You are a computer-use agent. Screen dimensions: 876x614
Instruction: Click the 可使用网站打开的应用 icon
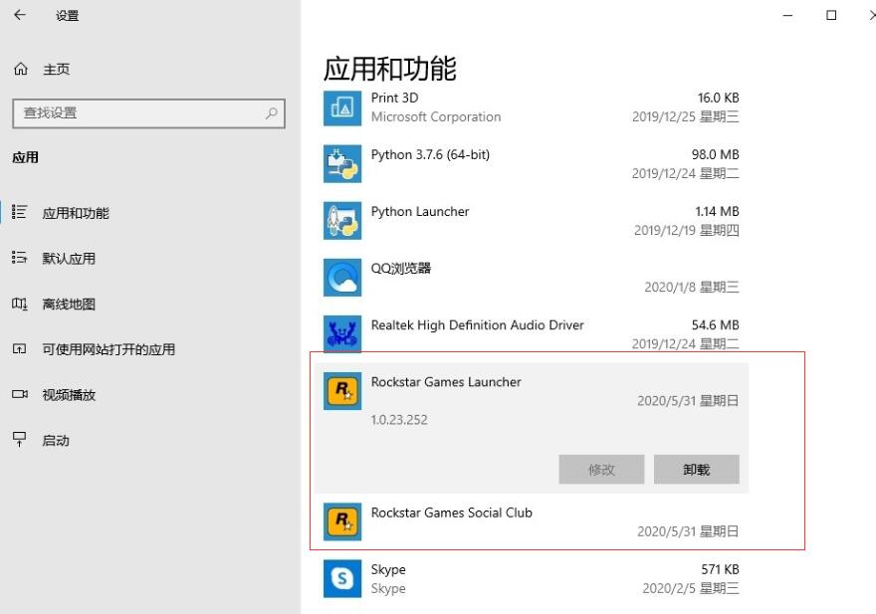[20, 349]
